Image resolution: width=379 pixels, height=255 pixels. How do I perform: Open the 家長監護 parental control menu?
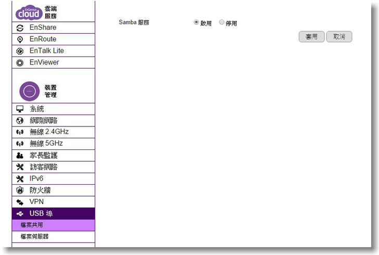point(43,155)
